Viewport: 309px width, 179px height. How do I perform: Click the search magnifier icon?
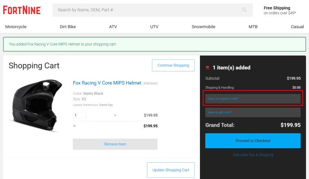coord(244,10)
